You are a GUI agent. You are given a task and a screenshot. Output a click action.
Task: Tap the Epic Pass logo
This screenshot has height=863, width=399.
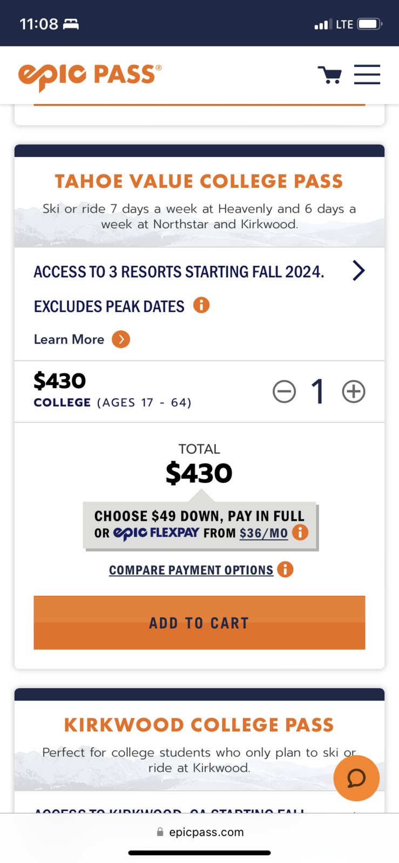pos(90,76)
